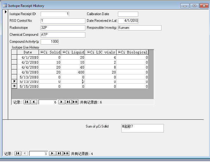The image size is (210, 163).
Task: Select the new-record row marked with asterisk
Action: pos(14,86)
